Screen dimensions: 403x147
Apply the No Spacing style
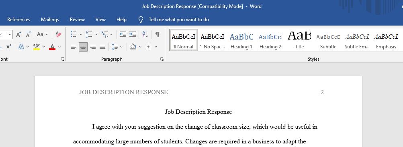212,40
